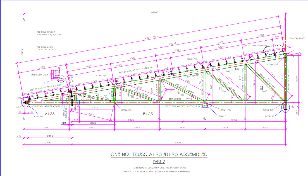Select the 2583 sloped dimension
The image size is (308, 176).
click(x=133, y=58)
